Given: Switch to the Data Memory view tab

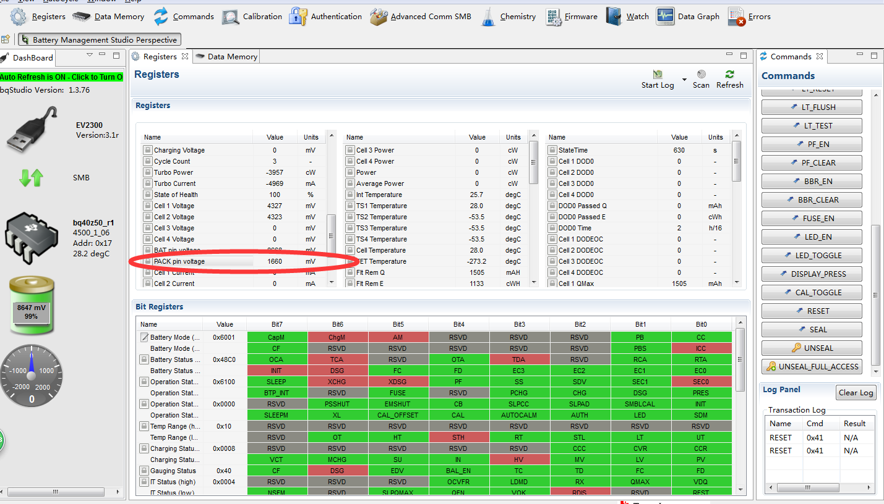Looking at the screenshot, I should (226, 56).
